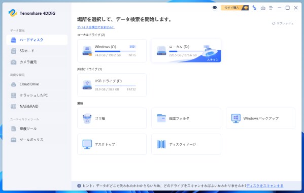The image size is (304, 193).
Task: Click the SSD badge on Windows (C:)
Action: click(132, 47)
